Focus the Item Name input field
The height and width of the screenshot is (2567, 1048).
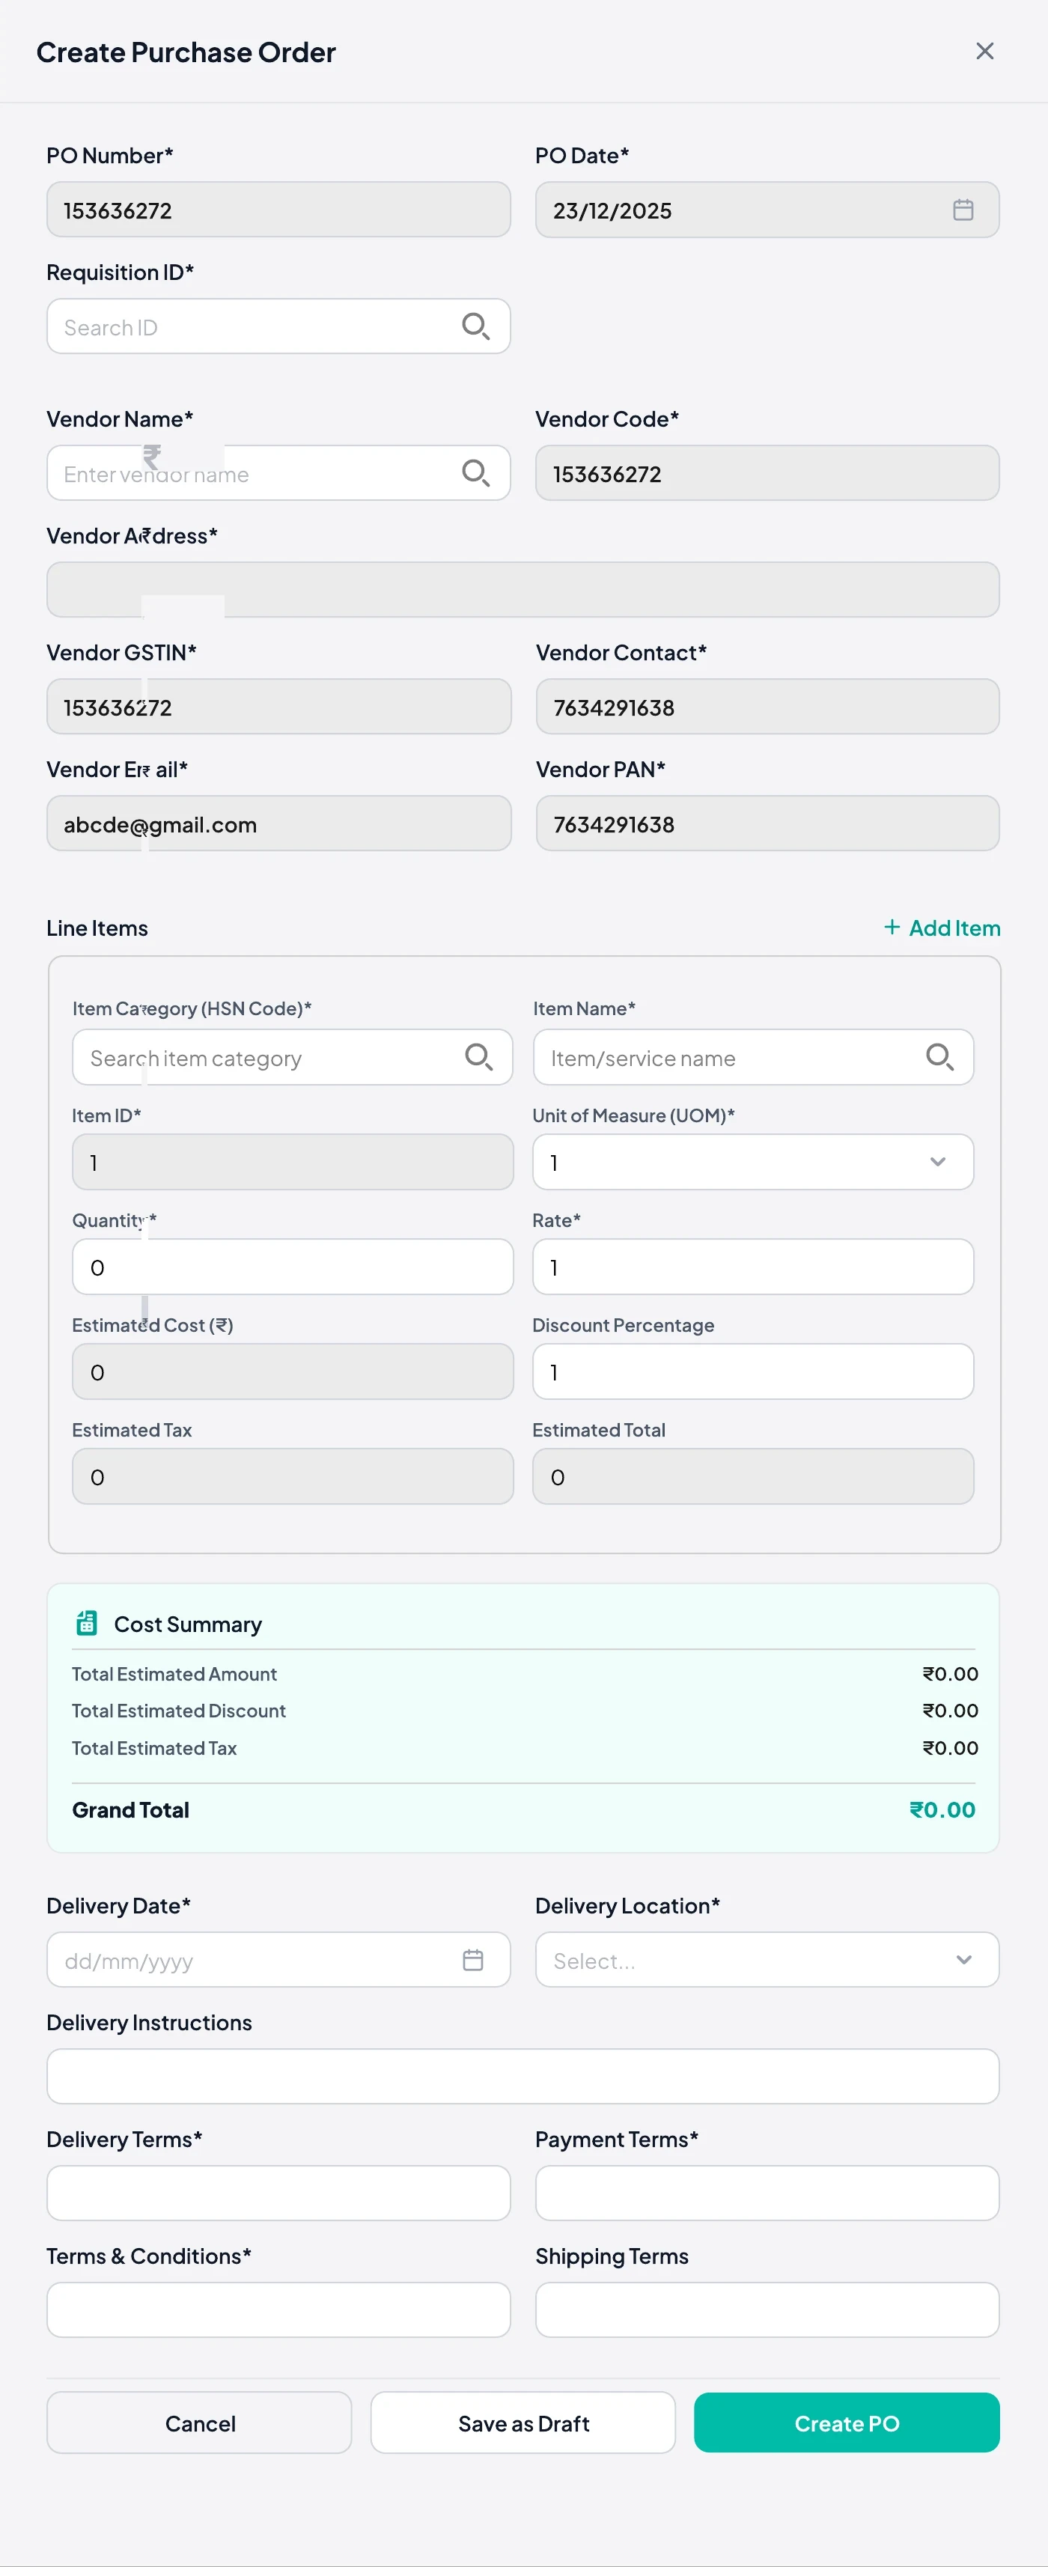[753, 1056]
